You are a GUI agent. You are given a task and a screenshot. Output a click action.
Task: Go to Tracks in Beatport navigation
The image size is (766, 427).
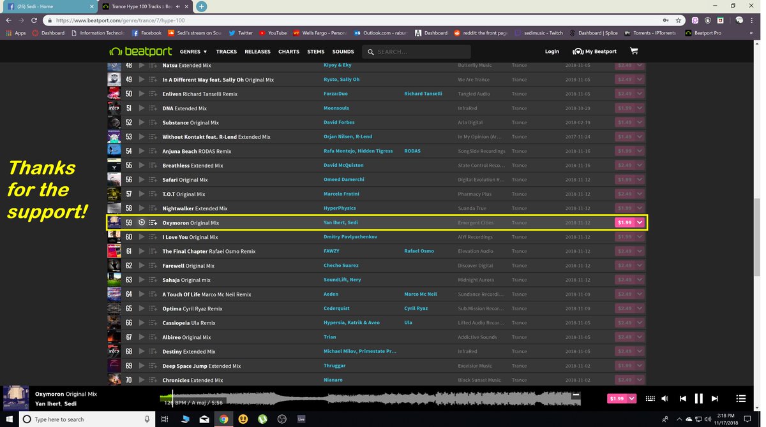[226, 52]
